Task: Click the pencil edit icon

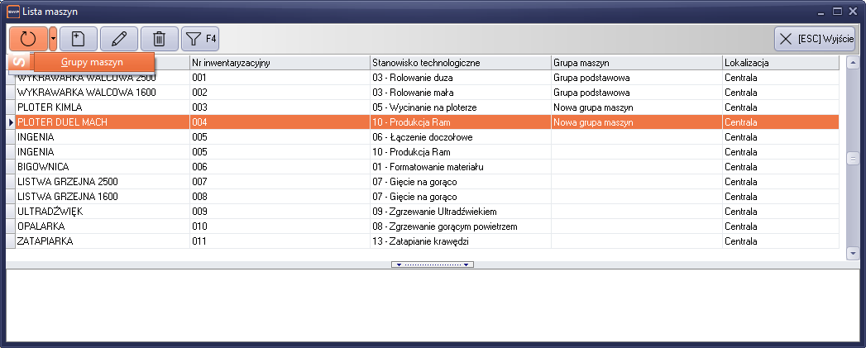Action: (x=118, y=38)
